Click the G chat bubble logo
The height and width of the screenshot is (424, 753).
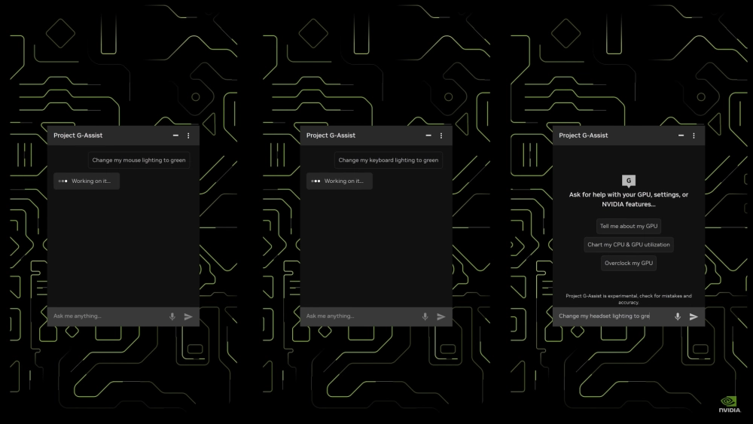coord(629,181)
